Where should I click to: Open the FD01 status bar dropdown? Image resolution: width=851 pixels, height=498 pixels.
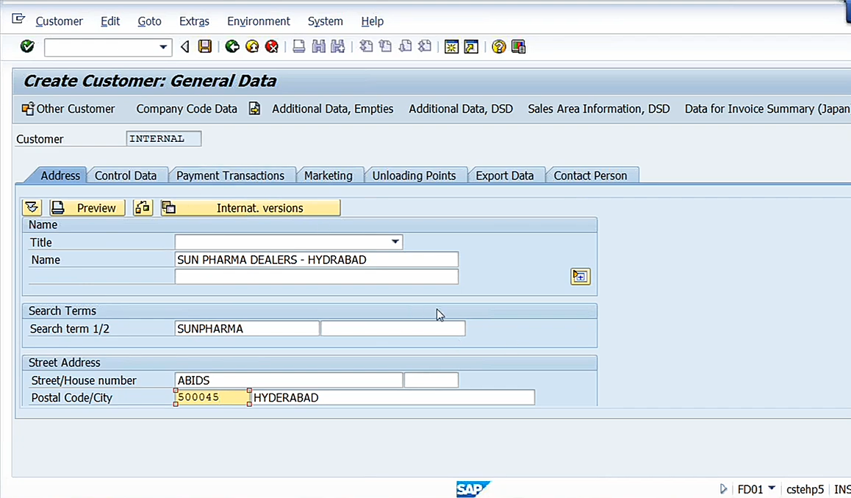pos(771,488)
